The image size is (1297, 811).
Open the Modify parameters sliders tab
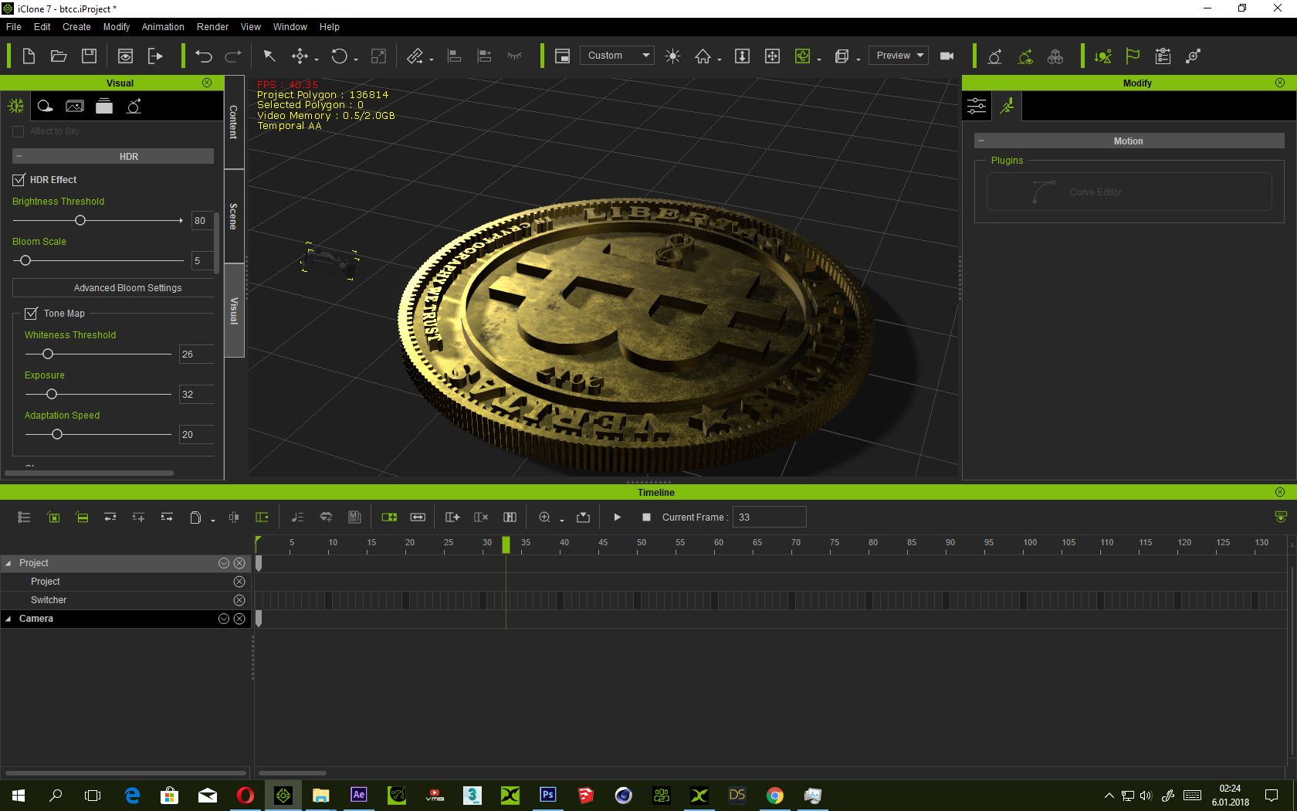tap(977, 106)
